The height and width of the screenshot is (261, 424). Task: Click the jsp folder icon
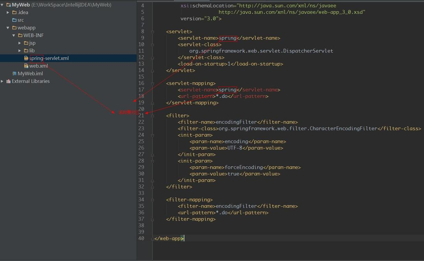click(26, 43)
